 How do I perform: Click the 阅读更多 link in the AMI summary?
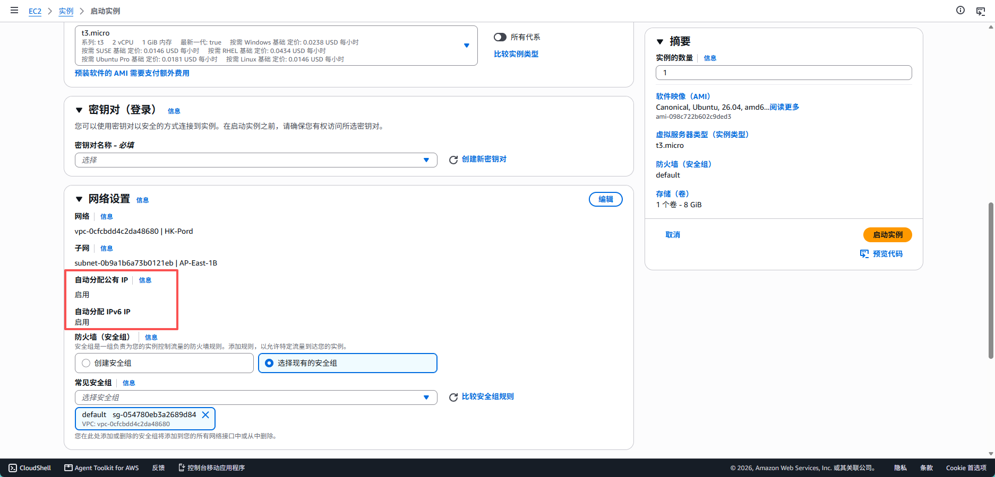pyautogui.click(x=785, y=107)
